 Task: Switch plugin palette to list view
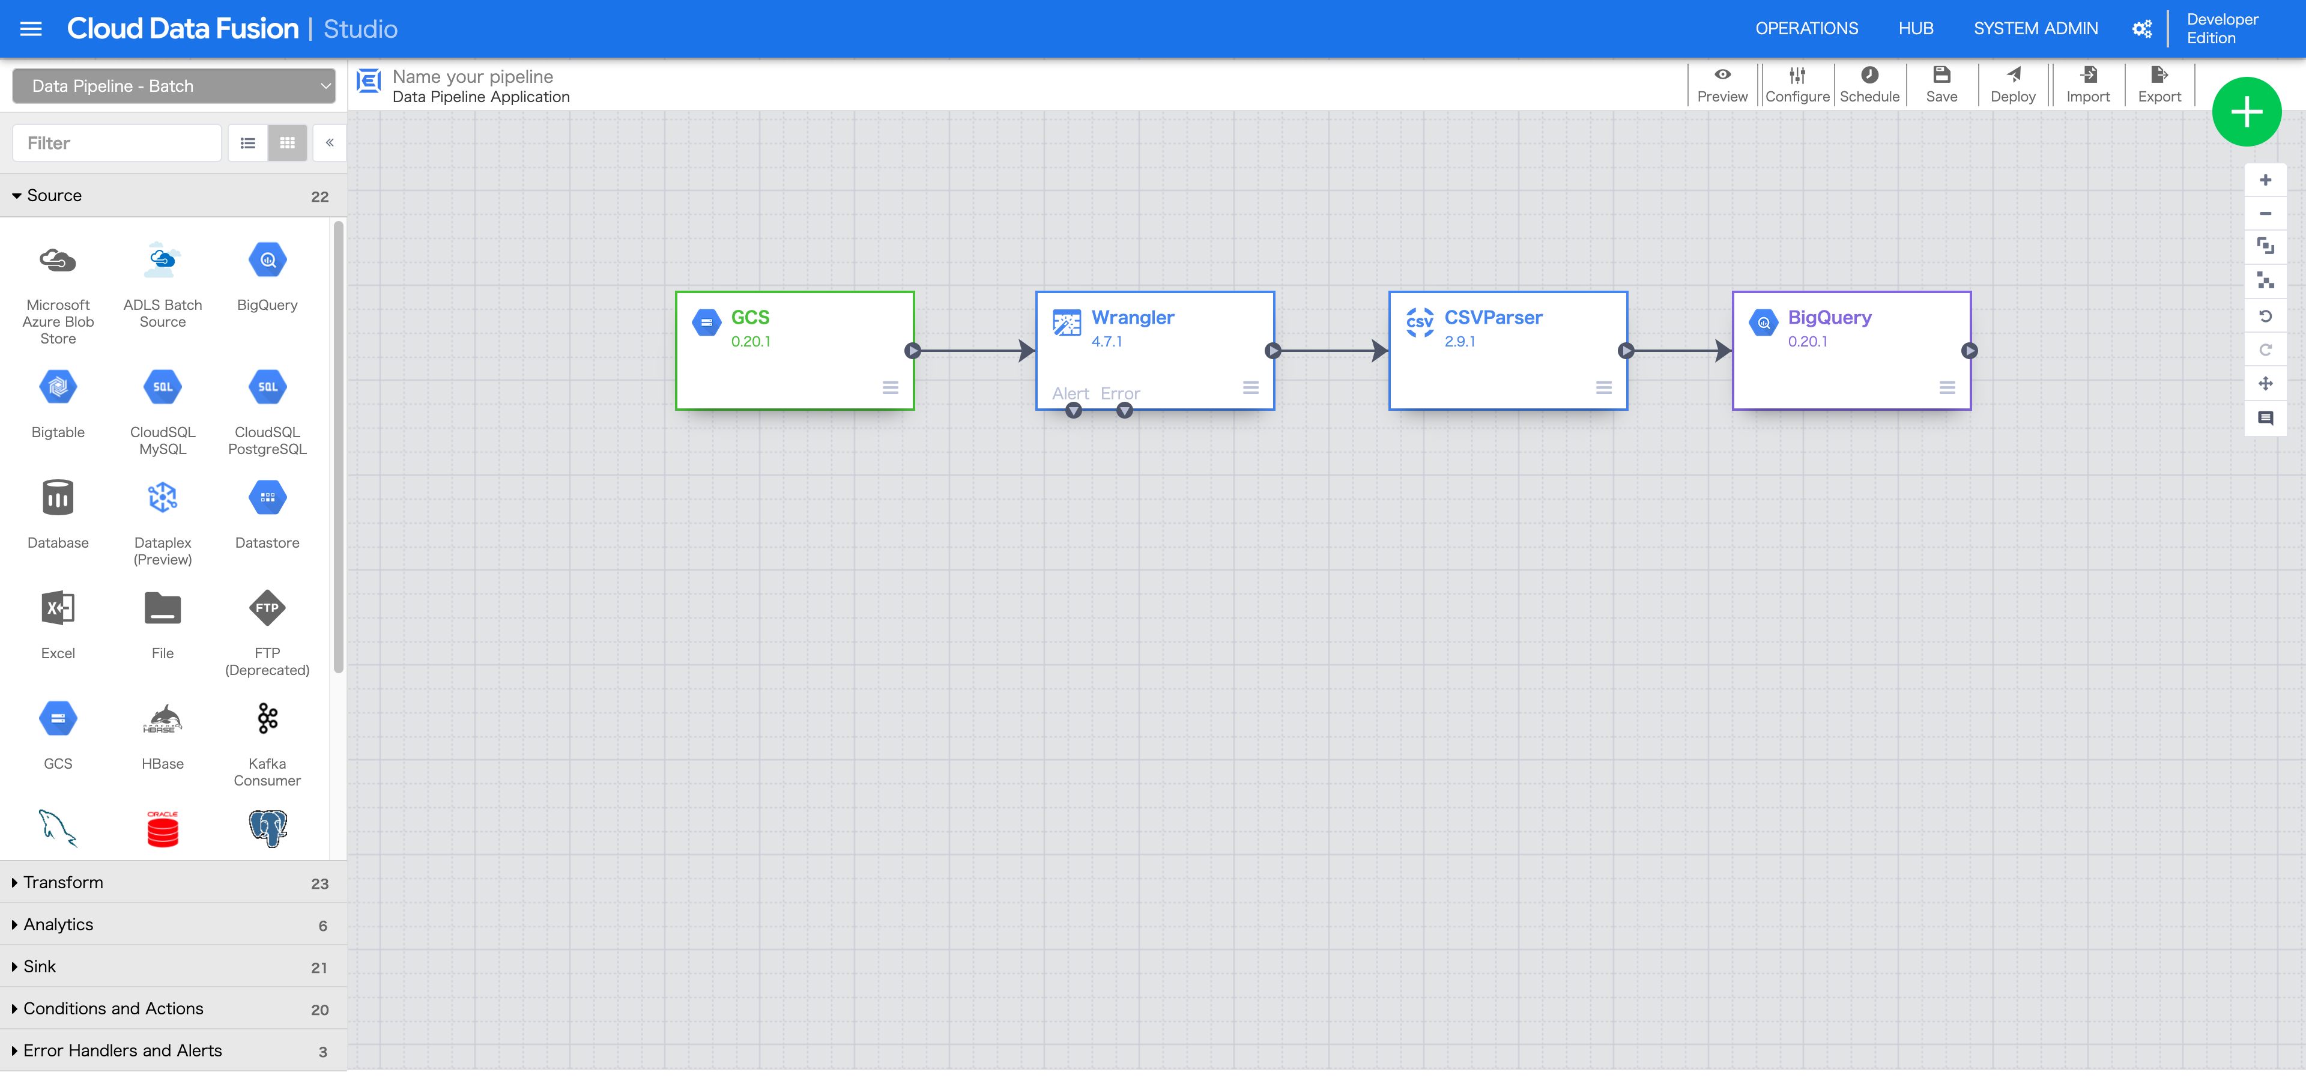point(248,143)
